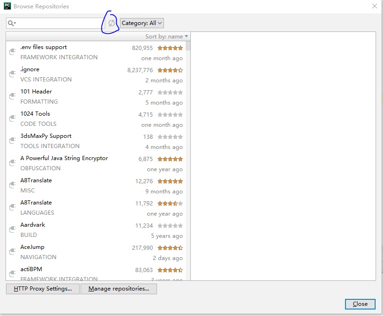This screenshot has height=316, width=383.
Task: Click the CODE TOOLS category label
Action: [38, 124]
